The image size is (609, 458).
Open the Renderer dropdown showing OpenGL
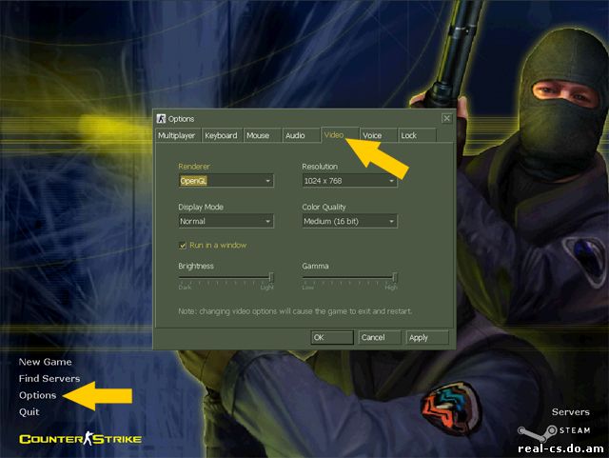pyautogui.click(x=226, y=181)
